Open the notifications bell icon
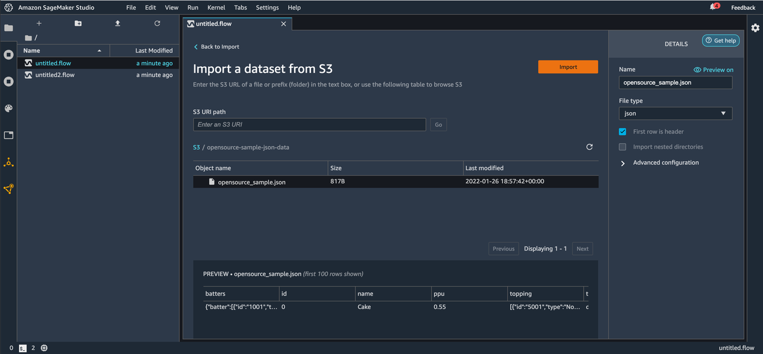Image resolution: width=763 pixels, height=354 pixels. click(x=714, y=7)
